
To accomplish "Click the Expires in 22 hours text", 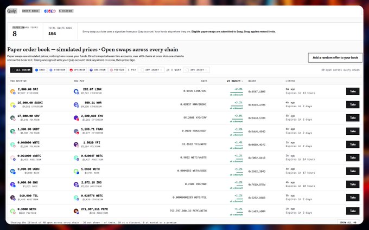I will pos(300,186).
